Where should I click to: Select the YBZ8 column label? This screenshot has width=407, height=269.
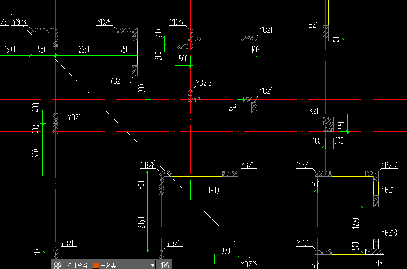[x=148, y=165]
